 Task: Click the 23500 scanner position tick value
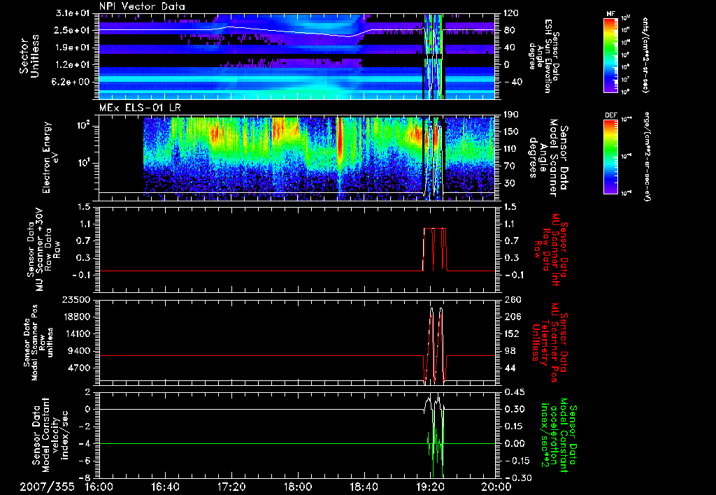78,300
